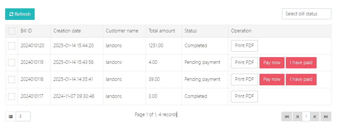340x128 pixels.
Task: Print PDF for bill 2024010117
Action: (244, 96)
